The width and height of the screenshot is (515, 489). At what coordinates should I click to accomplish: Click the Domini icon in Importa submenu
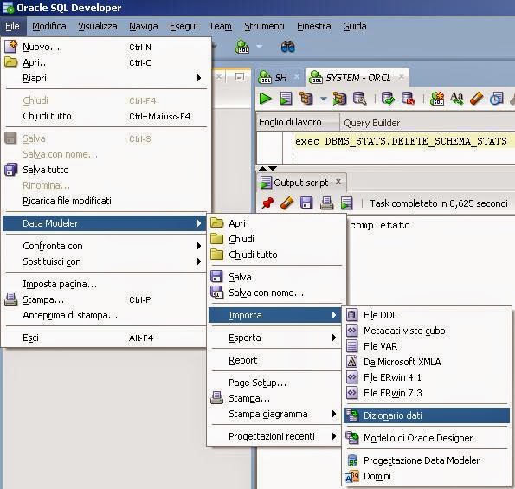(x=352, y=476)
